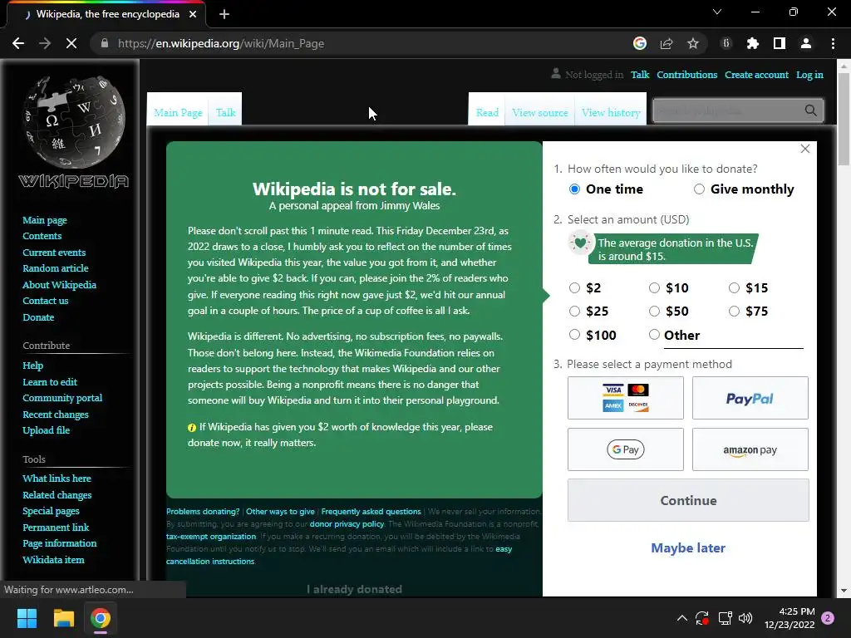The width and height of the screenshot is (851, 638).
Task: Open Recent changes in sidebar
Action: [56, 415]
